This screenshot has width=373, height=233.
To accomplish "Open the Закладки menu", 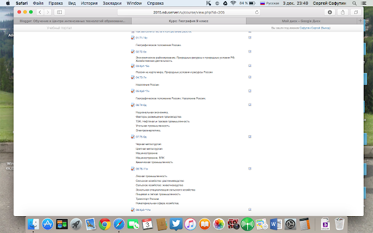I will [x=112, y=3].
